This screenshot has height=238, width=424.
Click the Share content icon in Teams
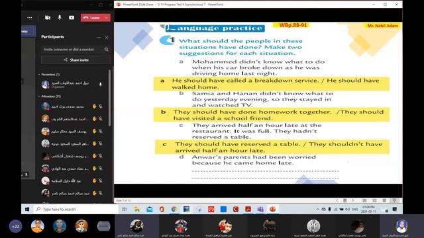[x=72, y=18]
